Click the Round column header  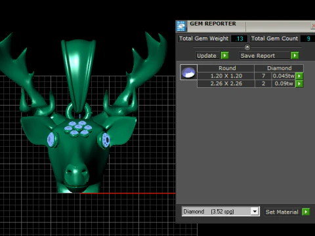point(226,68)
